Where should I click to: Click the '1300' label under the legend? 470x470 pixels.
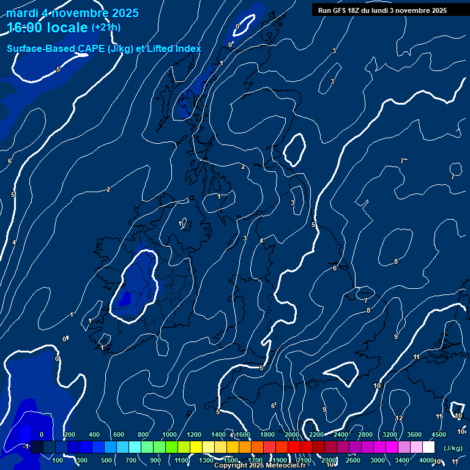(206, 460)
